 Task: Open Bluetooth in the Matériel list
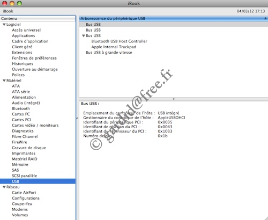[21, 108]
